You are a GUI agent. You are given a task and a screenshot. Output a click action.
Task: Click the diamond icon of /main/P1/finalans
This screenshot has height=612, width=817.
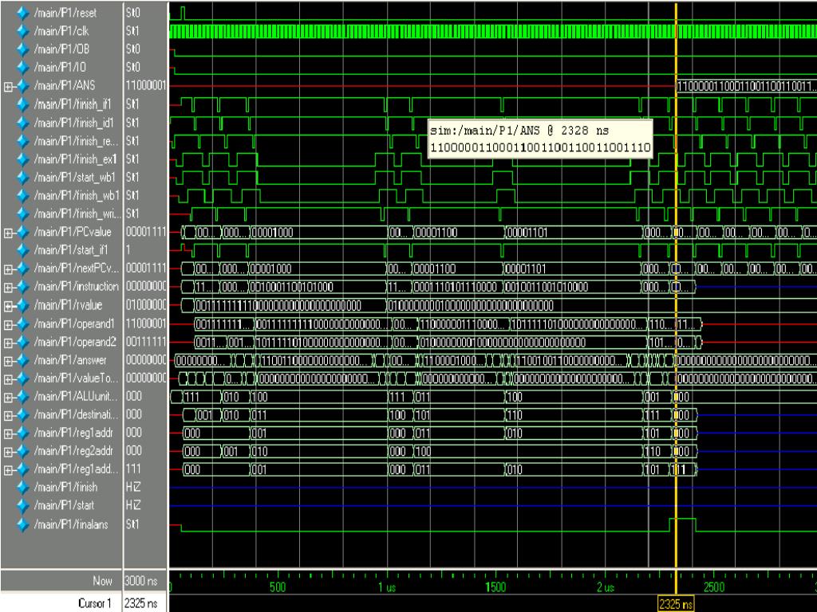coord(22,524)
